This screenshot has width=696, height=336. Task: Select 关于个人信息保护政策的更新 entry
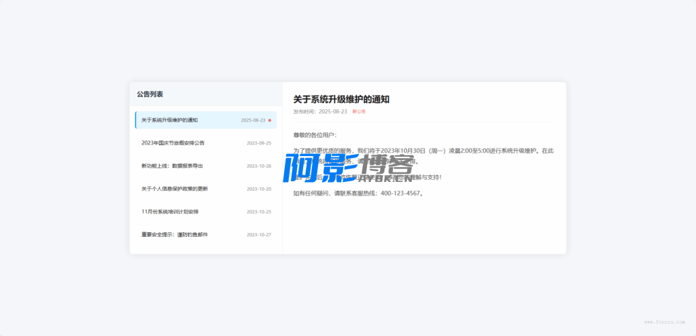[175, 189]
